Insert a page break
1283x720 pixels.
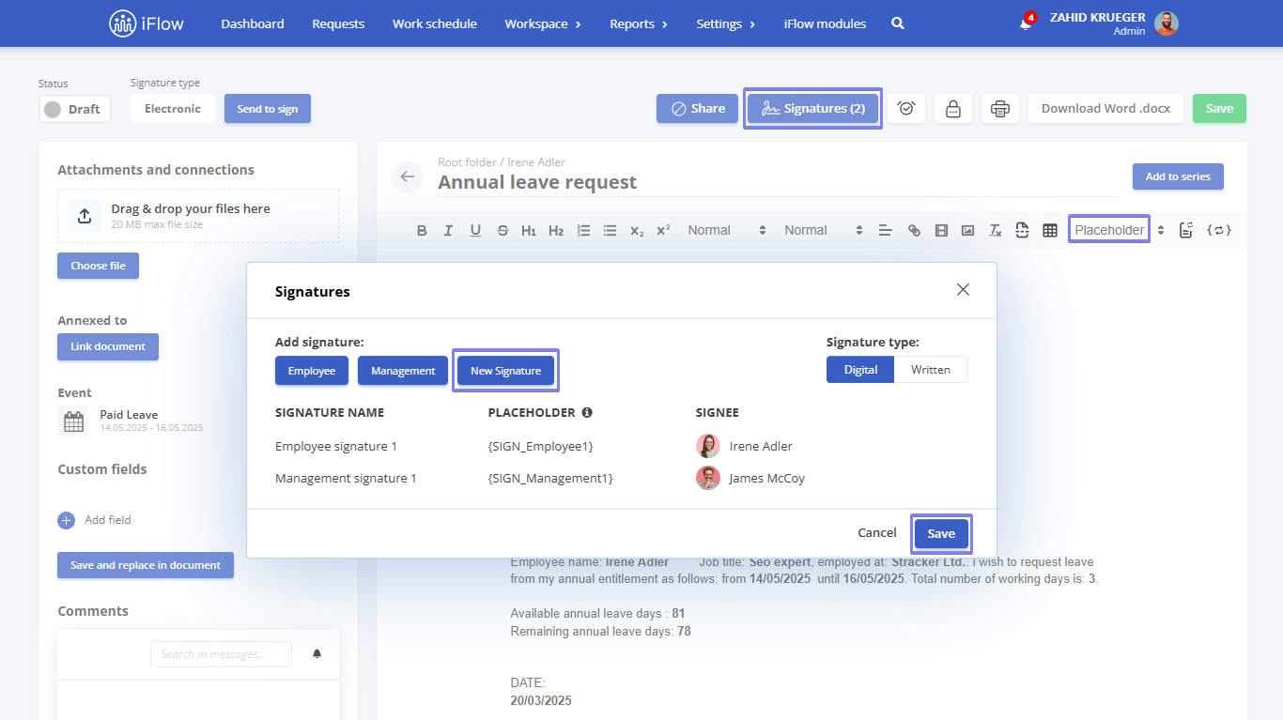1023,230
